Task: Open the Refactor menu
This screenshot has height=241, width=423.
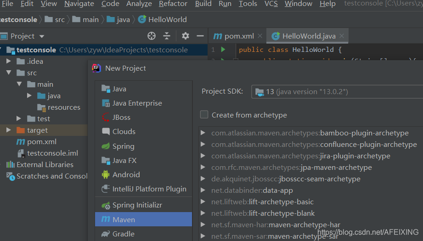Action: tap(173, 4)
